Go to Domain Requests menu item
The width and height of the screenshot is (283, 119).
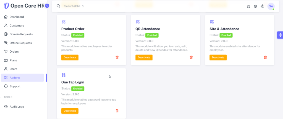(21, 34)
